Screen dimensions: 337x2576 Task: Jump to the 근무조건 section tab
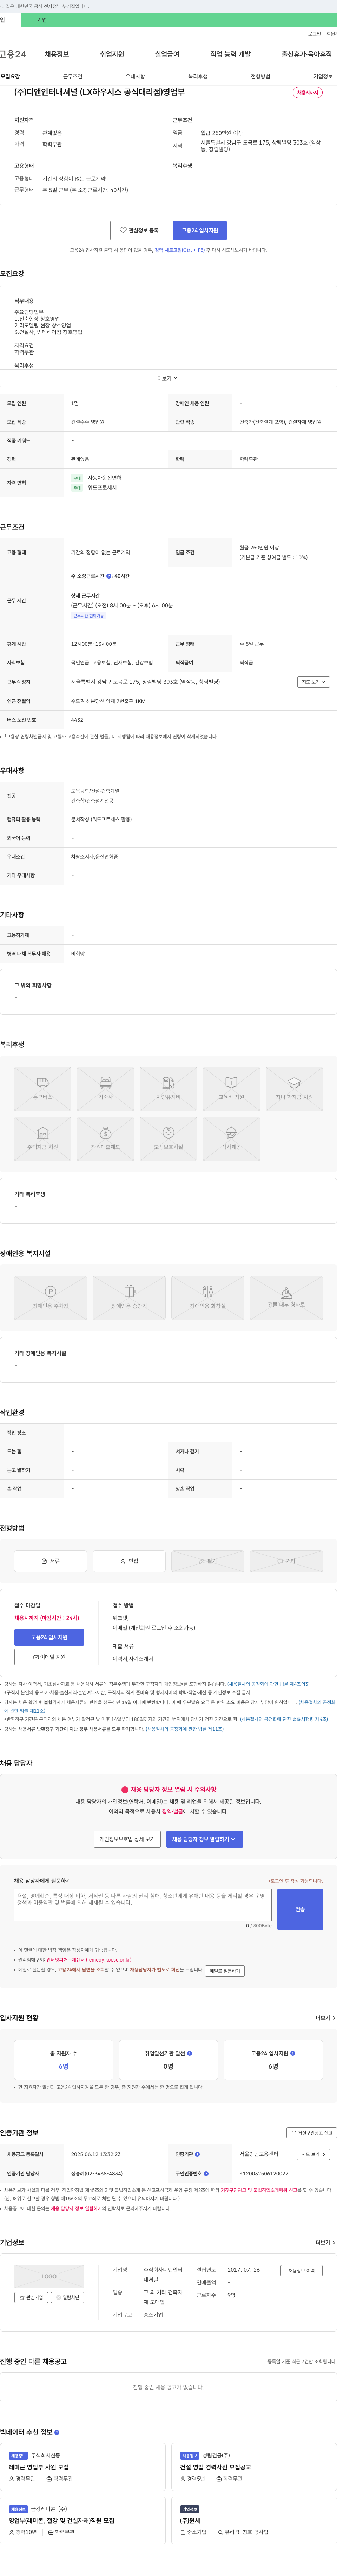tap(73, 76)
